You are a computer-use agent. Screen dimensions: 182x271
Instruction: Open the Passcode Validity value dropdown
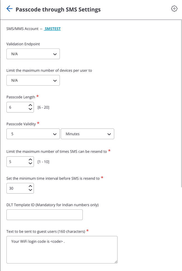(x=33, y=134)
